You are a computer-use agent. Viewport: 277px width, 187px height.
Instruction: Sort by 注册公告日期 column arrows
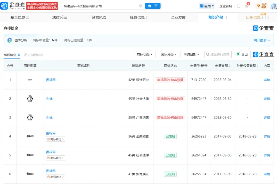point(258,66)
